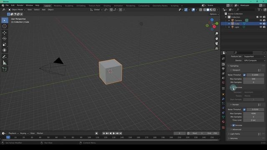Viewport: 267px width, 150px height.
Task: Click the zoom view magnifier icon
Action: click(217, 33)
